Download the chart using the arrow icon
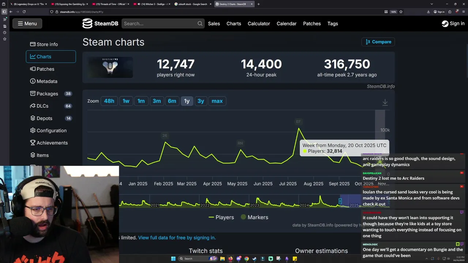 click(x=385, y=102)
